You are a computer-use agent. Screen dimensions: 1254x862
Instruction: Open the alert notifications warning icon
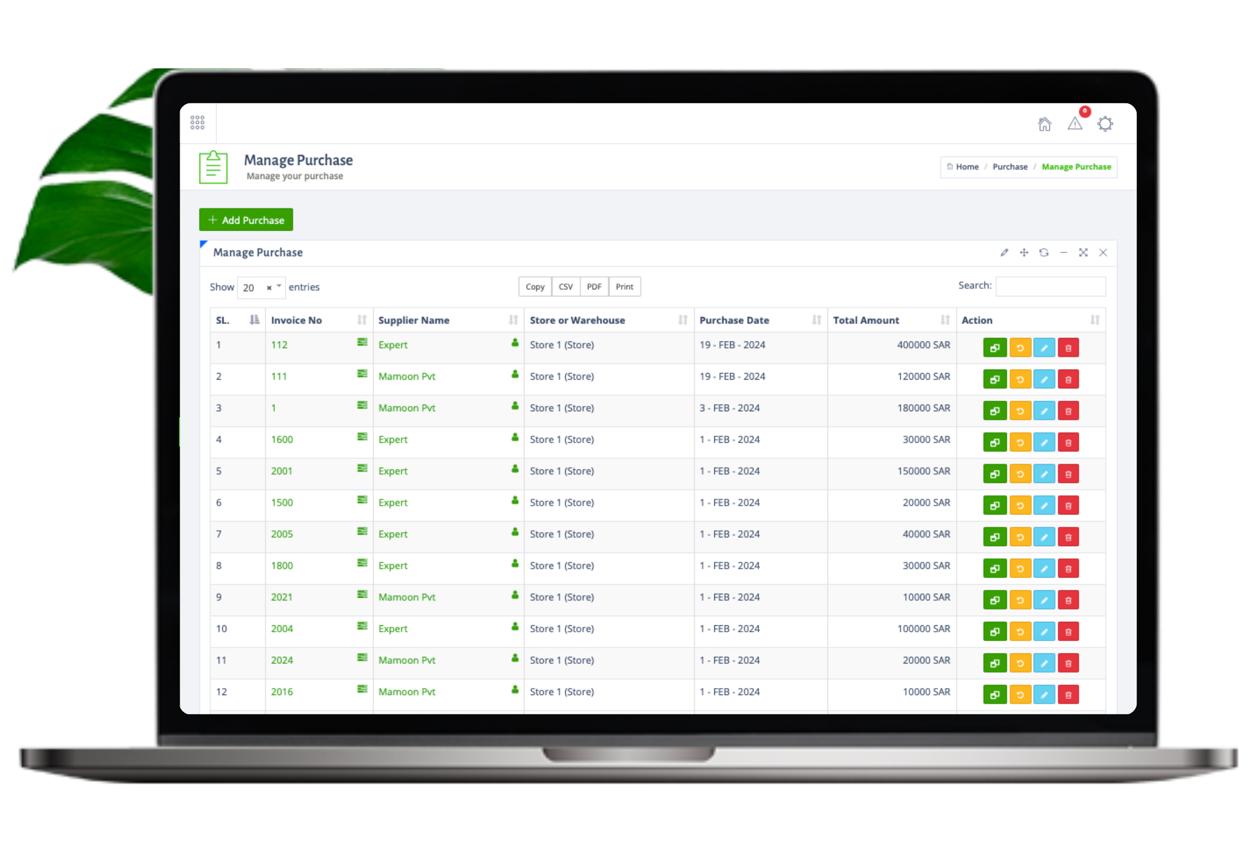click(x=1074, y=124)
